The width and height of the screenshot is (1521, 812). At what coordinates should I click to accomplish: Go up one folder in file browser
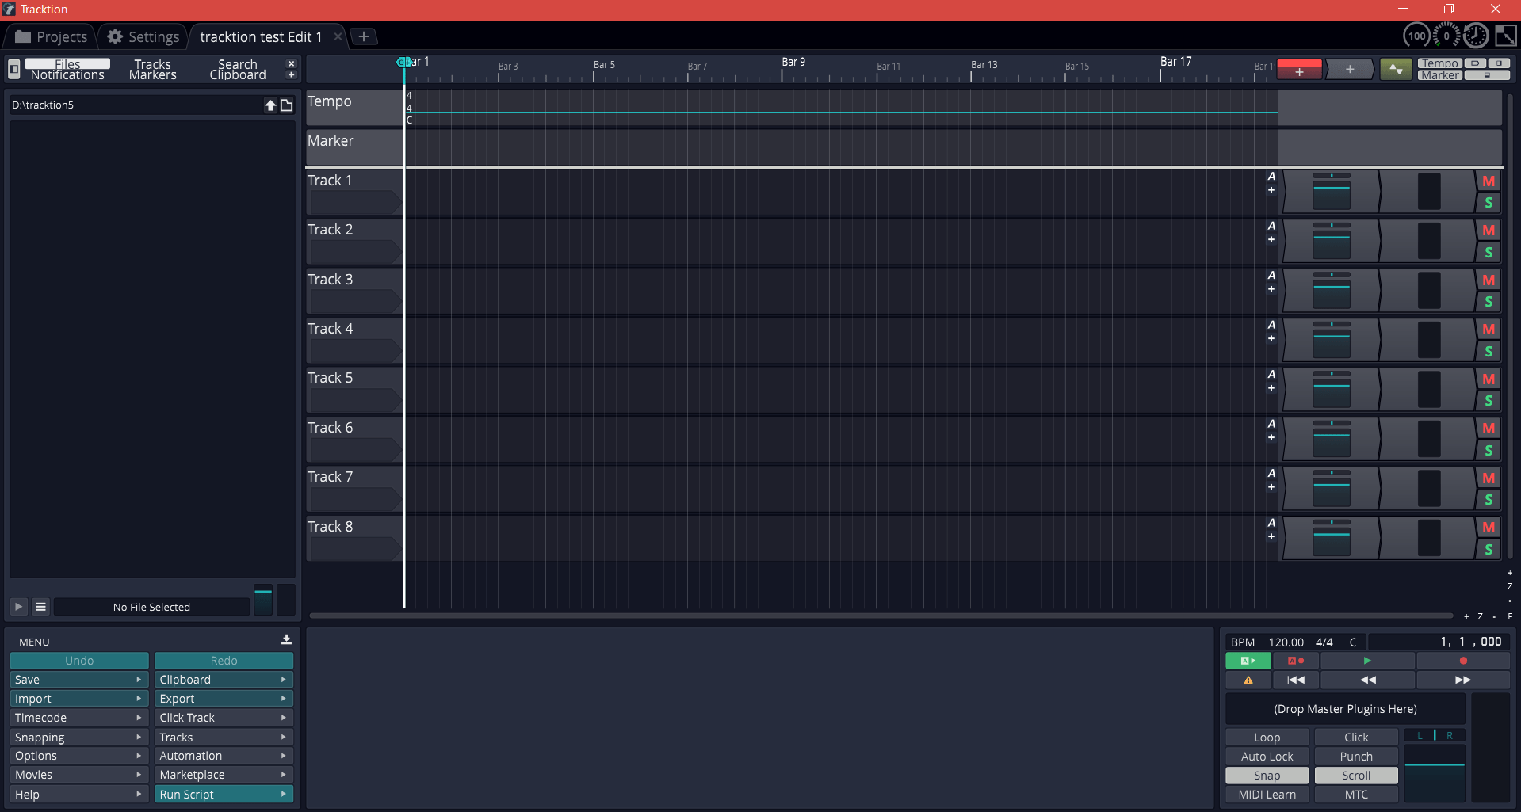tap(270, 105)
